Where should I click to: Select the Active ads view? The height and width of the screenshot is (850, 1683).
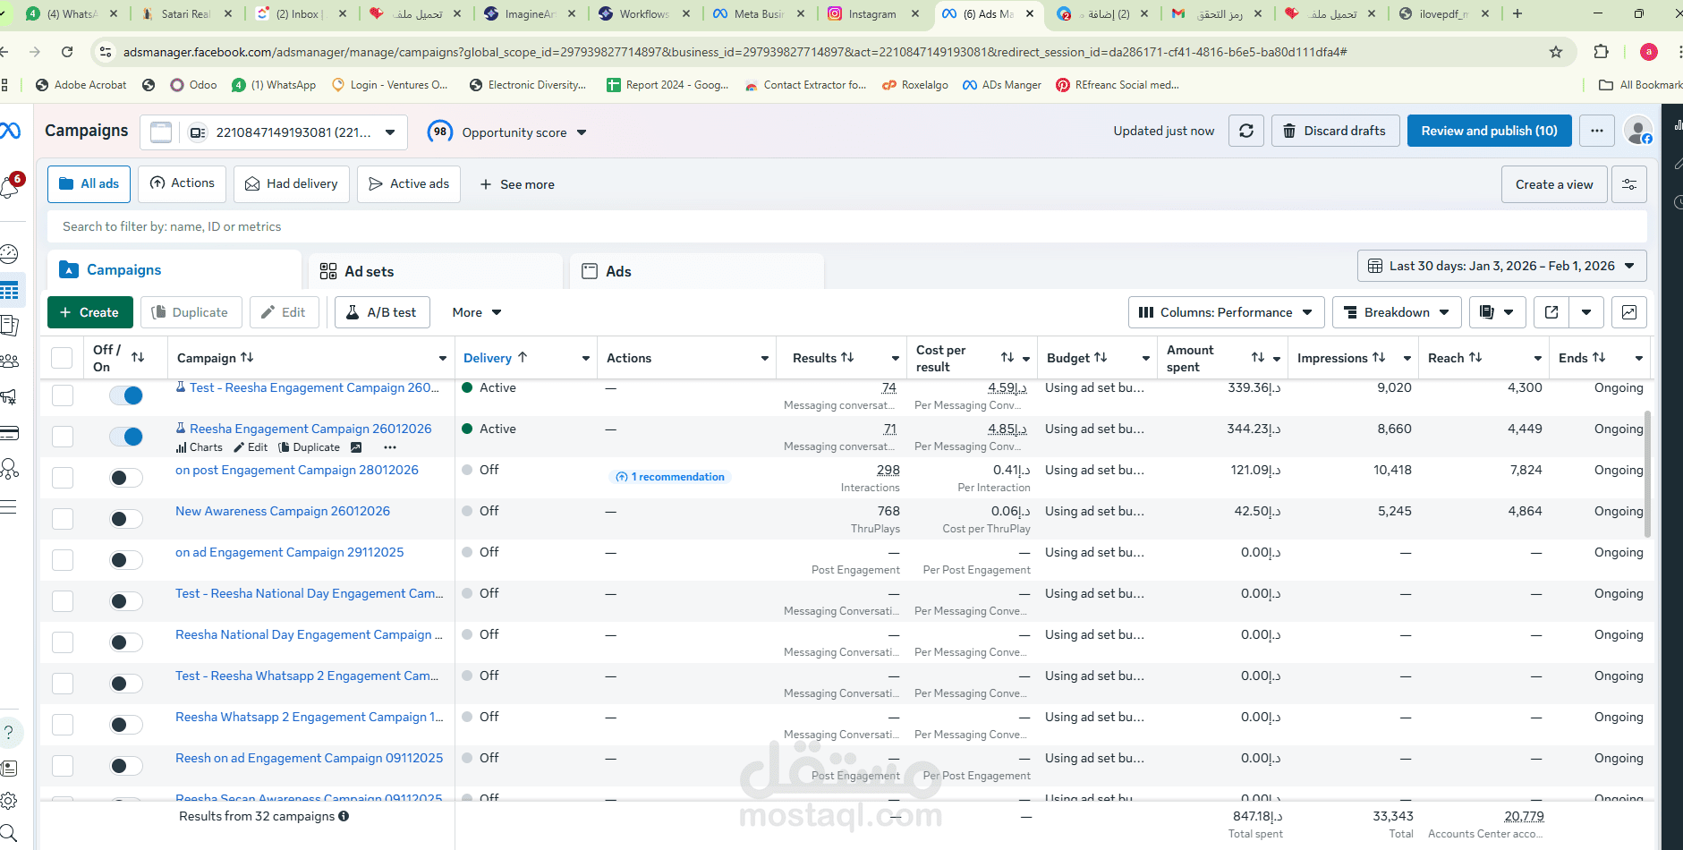click(x=409, y=184)
